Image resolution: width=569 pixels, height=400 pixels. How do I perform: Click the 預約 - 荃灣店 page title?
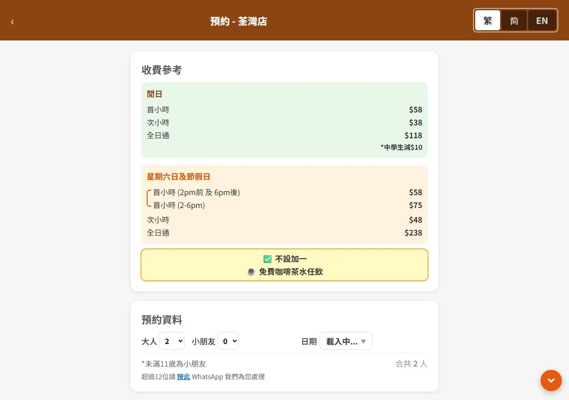pyautogui.click(x=239, y=21)
